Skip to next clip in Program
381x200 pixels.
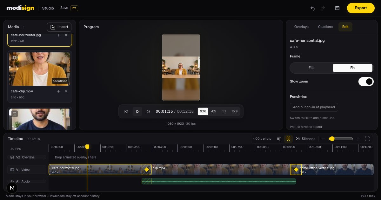click(148, 111)
